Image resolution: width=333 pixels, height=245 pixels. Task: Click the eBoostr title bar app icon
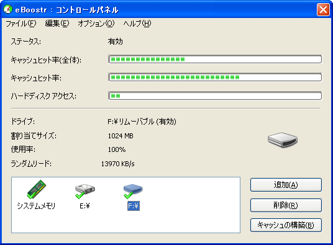pos(8,9)
